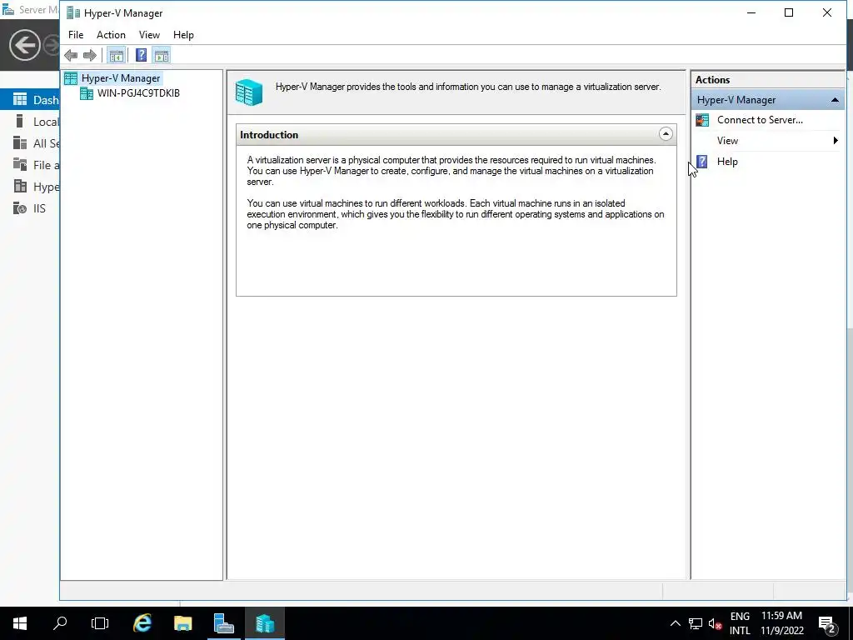This screenshot has height=640, width=853.
Task: Click the blue Help question-mark toolbar icon
Action: (x=141, y=55)
